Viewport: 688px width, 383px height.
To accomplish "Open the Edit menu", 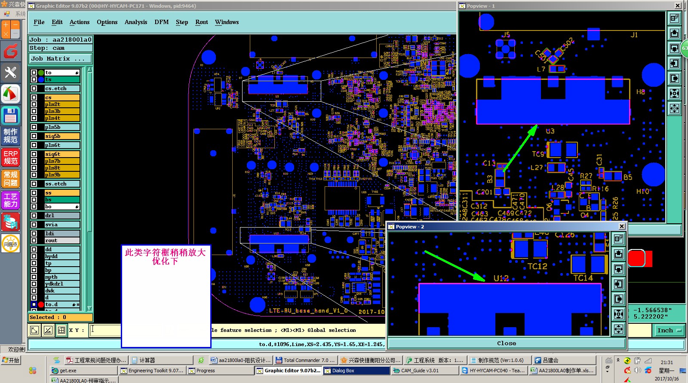I will [x=57, y=22].
